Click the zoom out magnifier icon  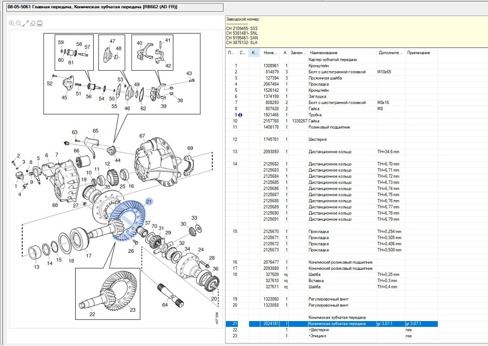(x=19, y=23)
